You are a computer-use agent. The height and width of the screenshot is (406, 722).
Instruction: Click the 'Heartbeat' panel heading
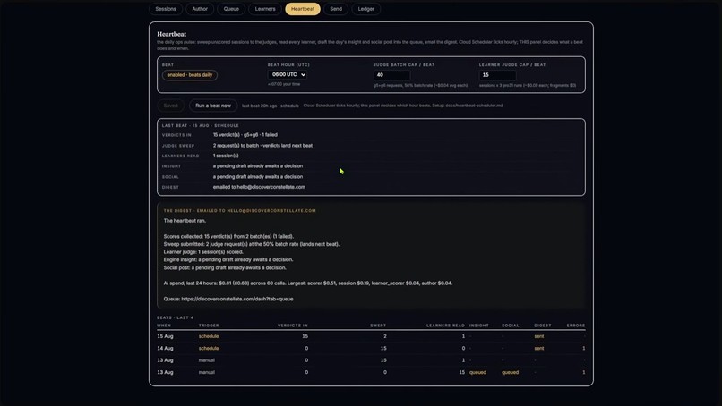pos(171,34)
